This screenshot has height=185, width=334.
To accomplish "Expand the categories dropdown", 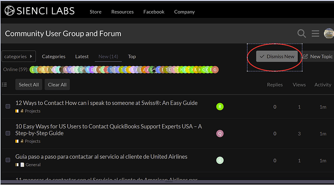I will (18, 57).
